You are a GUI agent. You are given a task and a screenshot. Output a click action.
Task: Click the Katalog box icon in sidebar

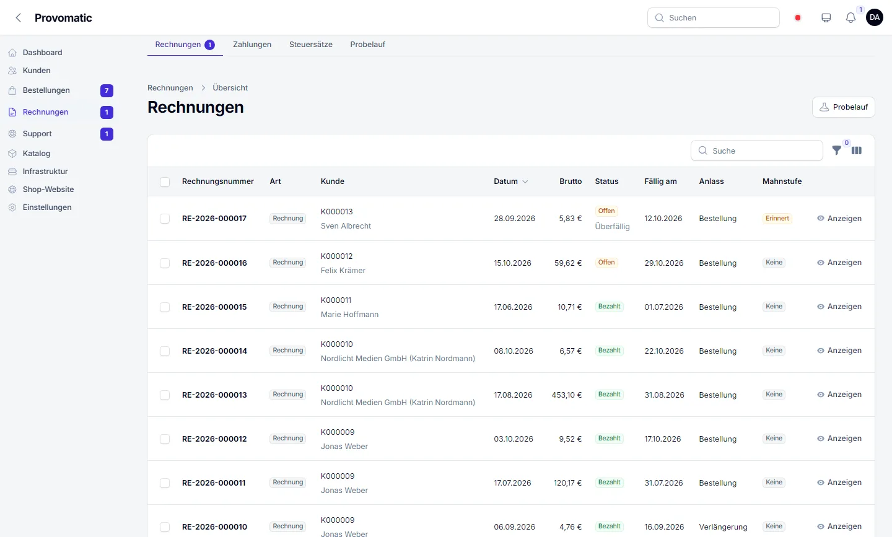tap(12, 154)
